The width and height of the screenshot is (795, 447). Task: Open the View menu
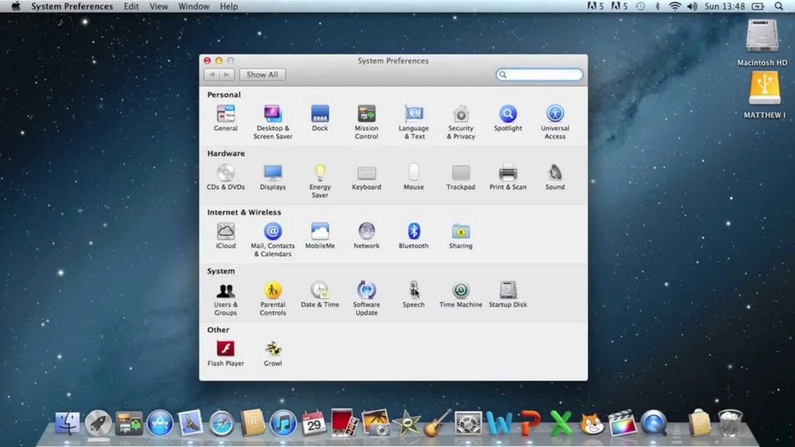tap(159, 6)
